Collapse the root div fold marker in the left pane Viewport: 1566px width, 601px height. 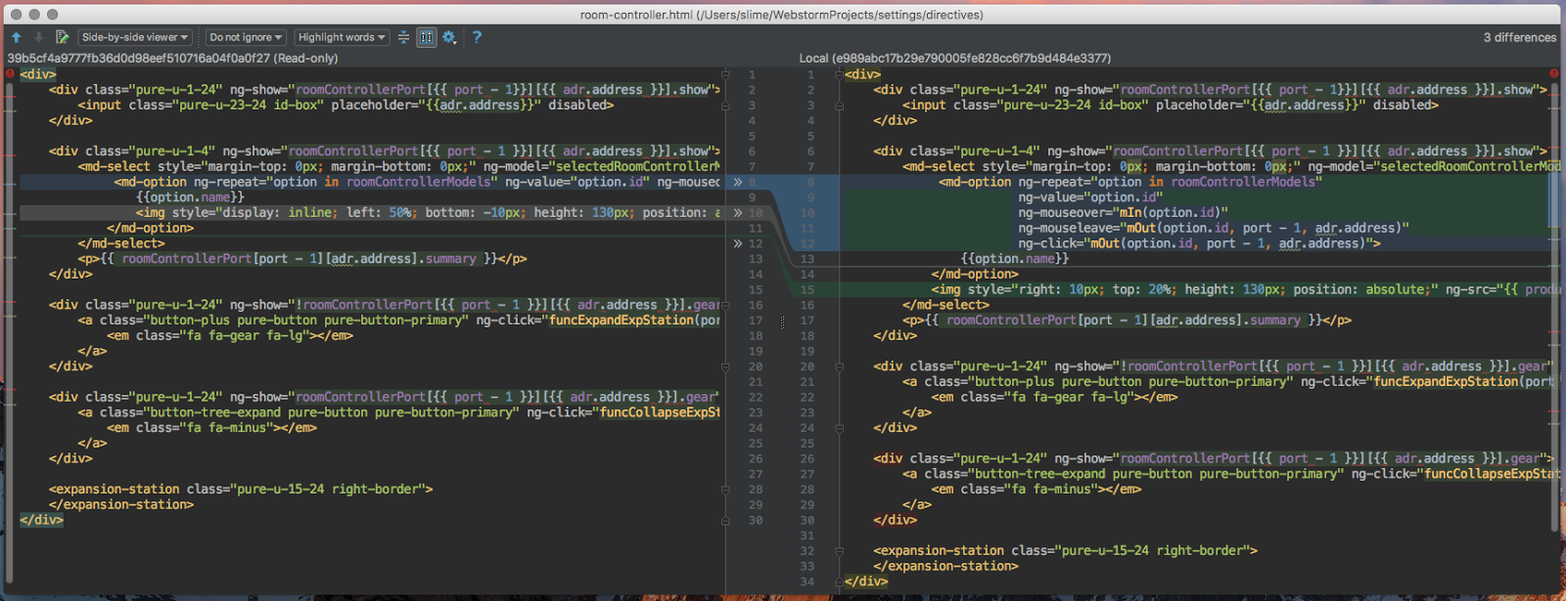725,74
